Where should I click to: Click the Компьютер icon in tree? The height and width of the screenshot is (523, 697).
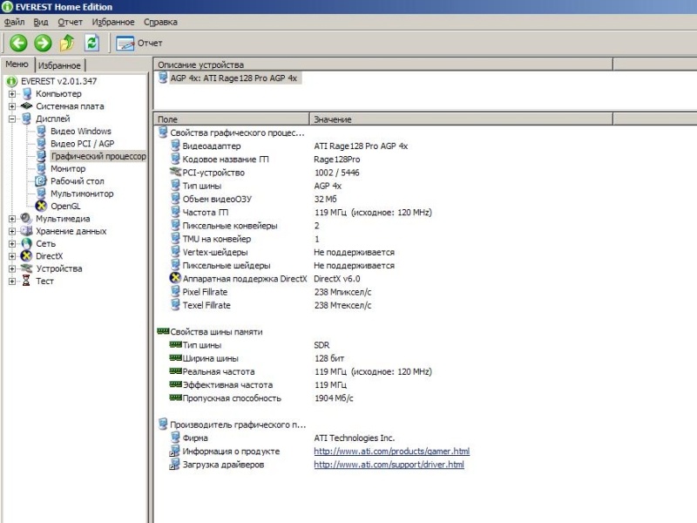pos(27,94)
